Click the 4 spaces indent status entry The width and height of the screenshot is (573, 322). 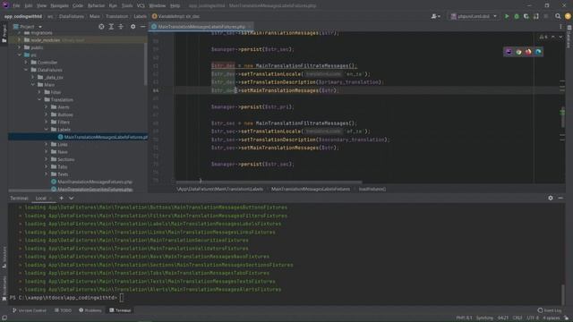click(552, 318)
